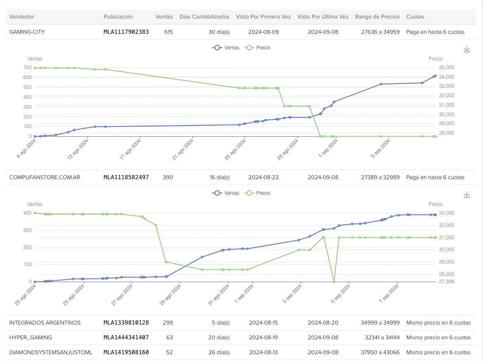Download the GAMING-CITY chart

467,49
